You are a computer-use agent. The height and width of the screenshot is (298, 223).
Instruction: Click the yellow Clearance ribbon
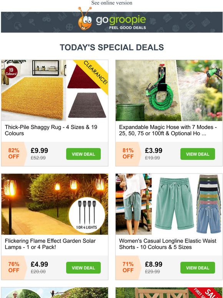(93, 74)
